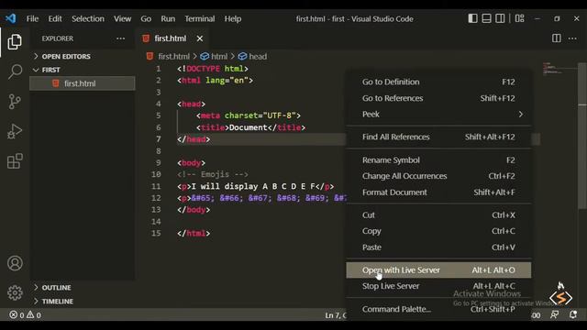587x330 pixels.
Task: Open the Run menu
Action: (168, 18)
